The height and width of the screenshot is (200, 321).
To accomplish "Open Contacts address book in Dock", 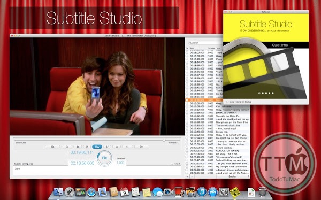I will [x=113, y=192].
